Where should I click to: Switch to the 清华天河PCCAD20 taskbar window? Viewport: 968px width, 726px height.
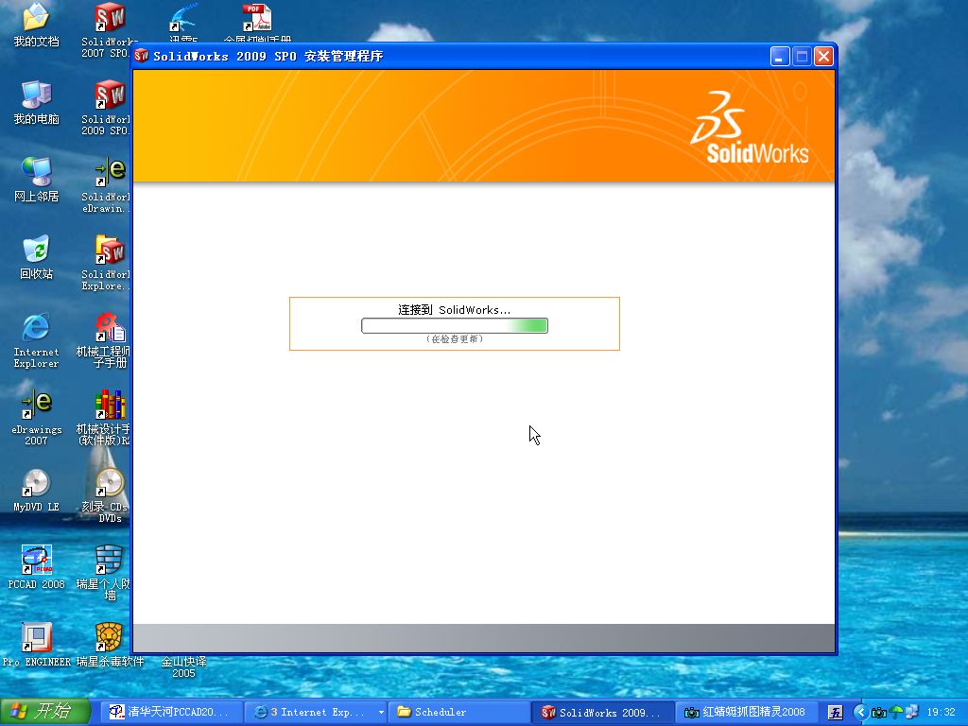pos(170,713)
